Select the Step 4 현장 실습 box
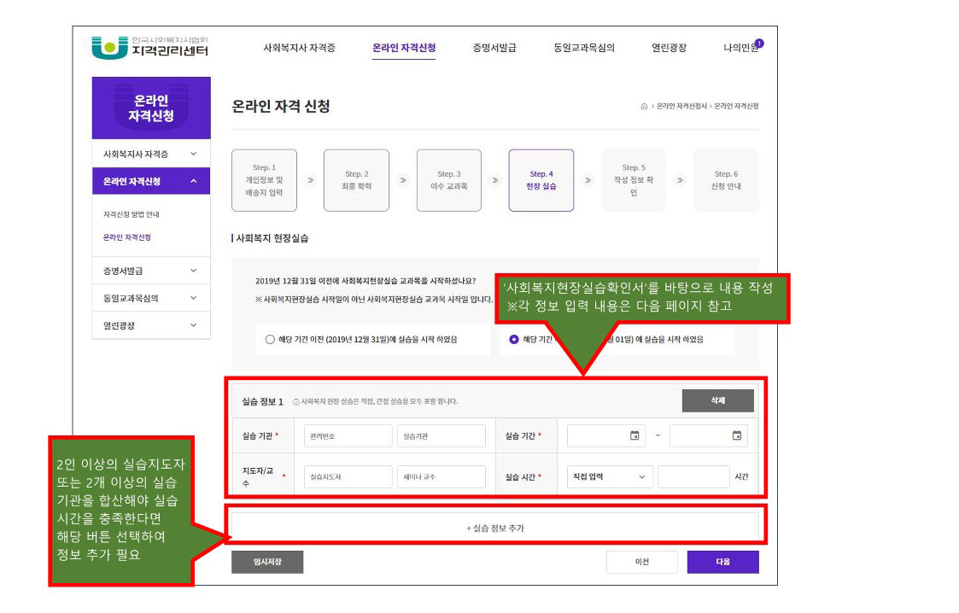 541,180
